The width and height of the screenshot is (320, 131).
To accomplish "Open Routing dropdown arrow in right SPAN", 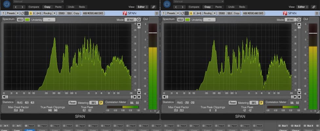I will (x=214, y=13).
